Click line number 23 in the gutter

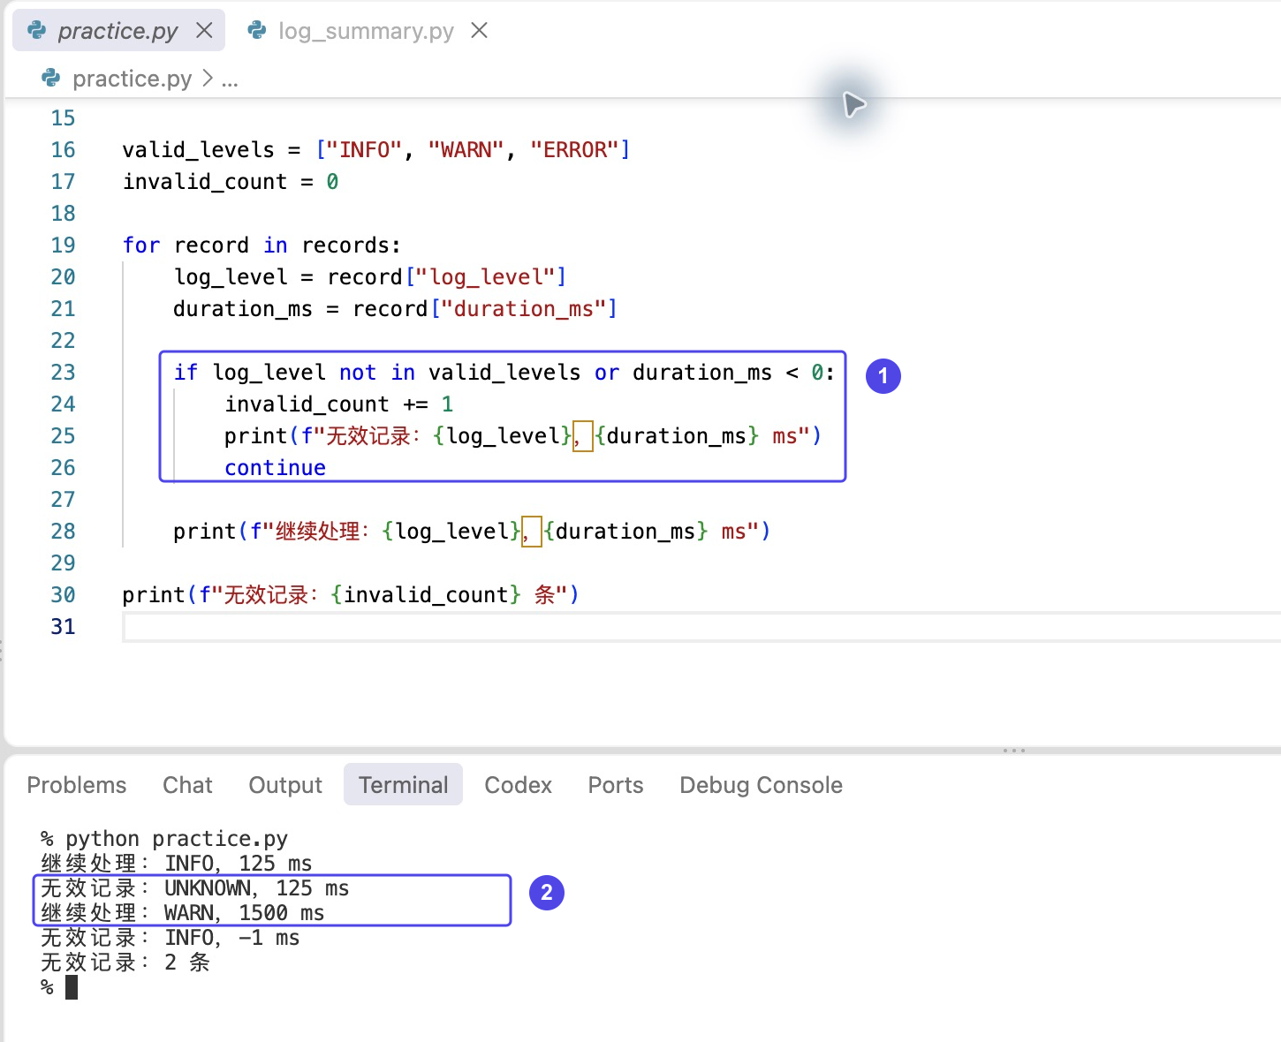pos(63,373)
